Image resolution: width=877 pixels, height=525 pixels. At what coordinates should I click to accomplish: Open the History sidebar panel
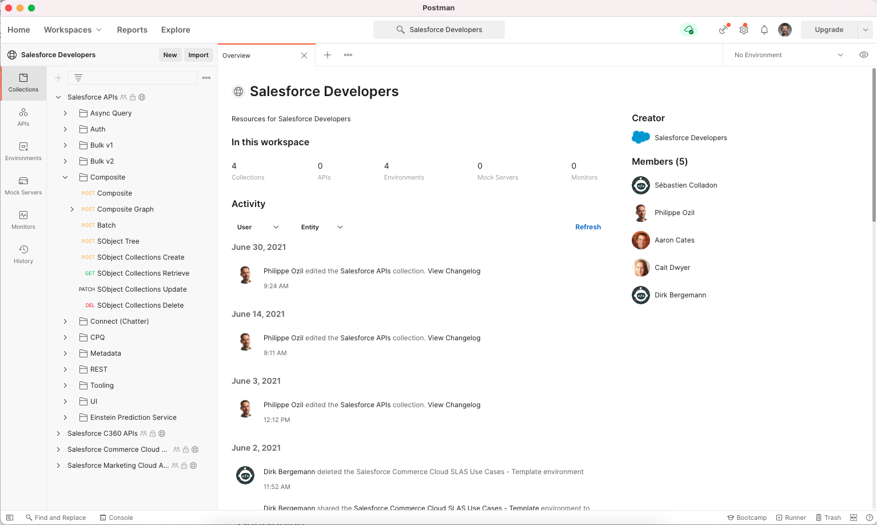tap(23, 254)
